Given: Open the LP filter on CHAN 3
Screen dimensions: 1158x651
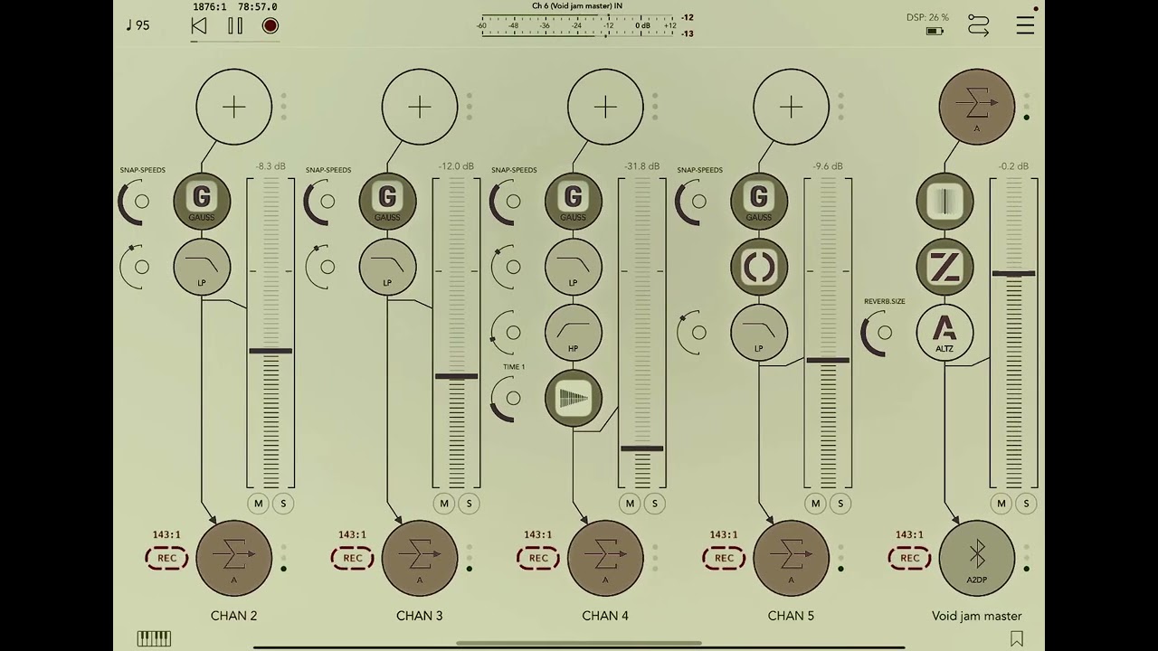Looking at the screenshot, I should click(x=387, y=267).
